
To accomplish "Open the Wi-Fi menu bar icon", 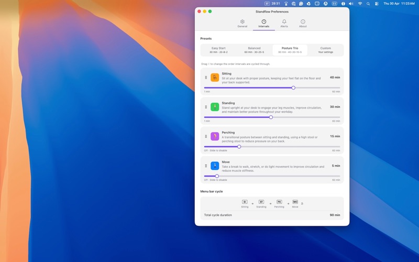I will tap(360, 4).
